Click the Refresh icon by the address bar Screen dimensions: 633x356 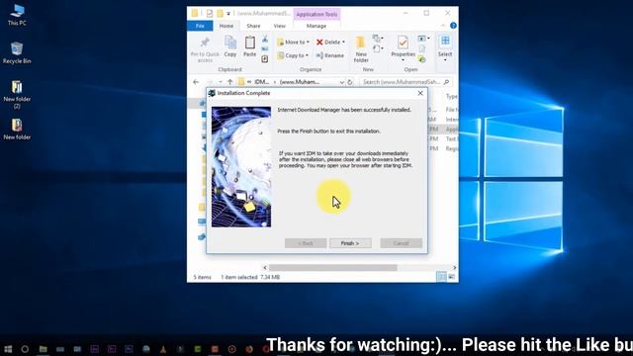350,82
